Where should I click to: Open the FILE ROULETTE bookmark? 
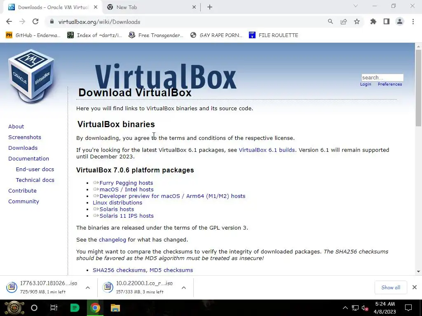(274, 35)
